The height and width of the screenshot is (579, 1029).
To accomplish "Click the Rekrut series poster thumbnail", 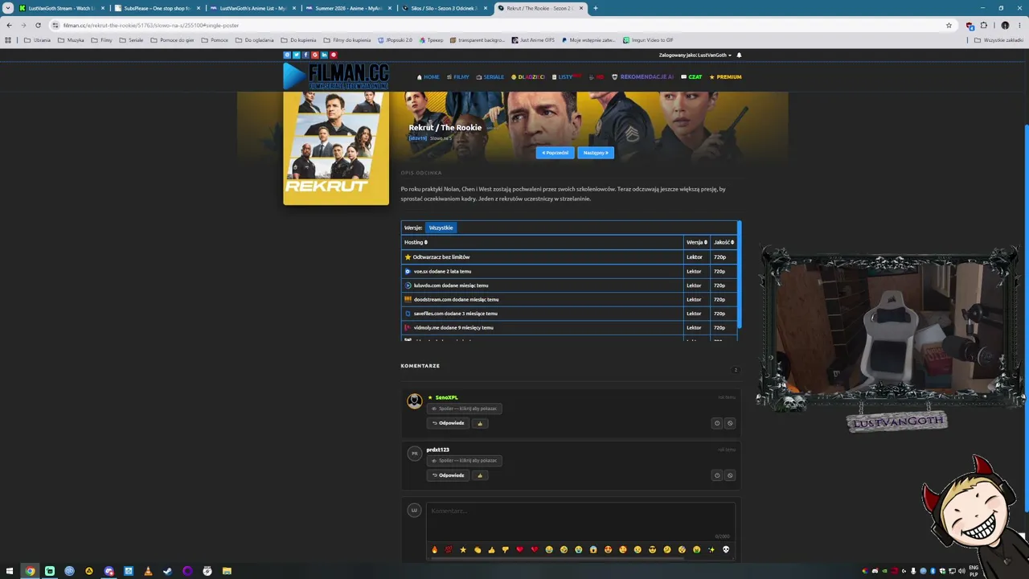I will [336, 148].
